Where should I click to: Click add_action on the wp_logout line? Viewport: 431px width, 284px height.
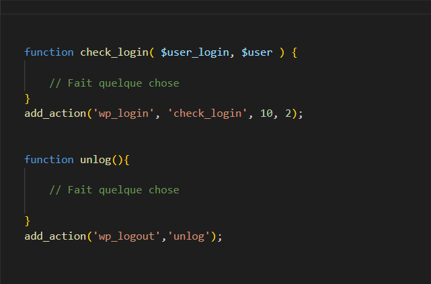[x=55, y=236]
